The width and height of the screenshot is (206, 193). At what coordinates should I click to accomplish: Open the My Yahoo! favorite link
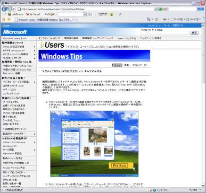point(33,14)
